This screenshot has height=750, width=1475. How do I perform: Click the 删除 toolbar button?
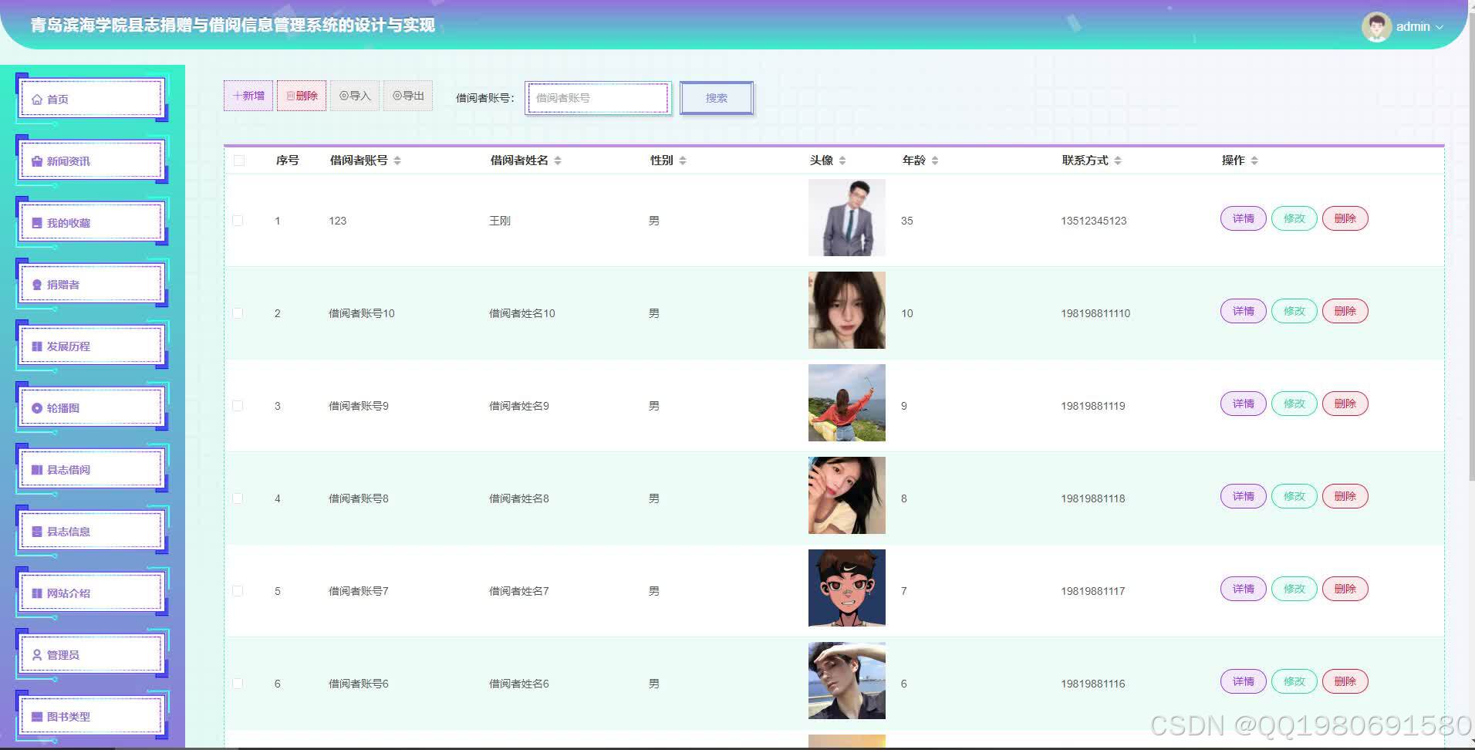(x=302, y=96)
